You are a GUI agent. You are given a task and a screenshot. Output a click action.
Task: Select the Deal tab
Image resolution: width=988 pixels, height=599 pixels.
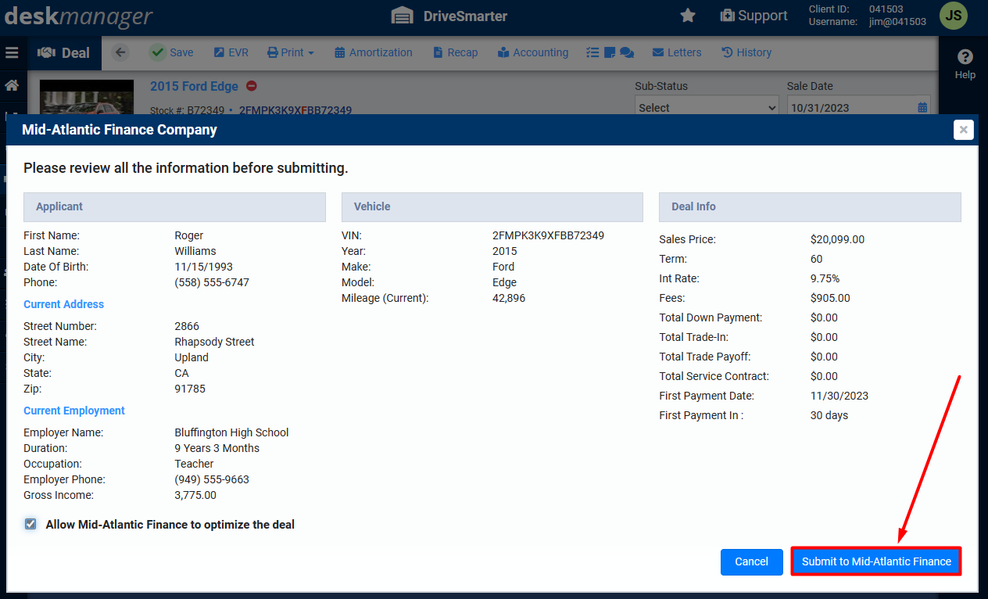click(64, 52)
